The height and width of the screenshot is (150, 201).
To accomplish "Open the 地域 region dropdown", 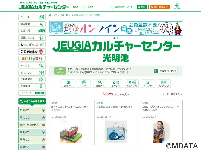I will [x=78, y=7].
